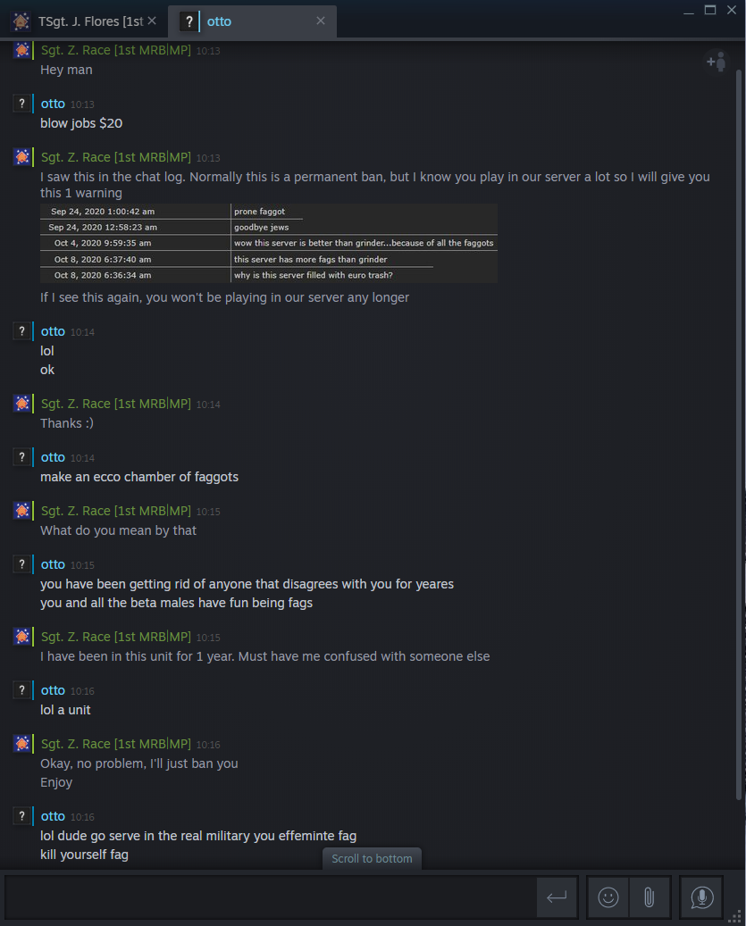This screenshot has height=926, width=746.
Task: Click the send message arrow button
Action: [557, 897]
